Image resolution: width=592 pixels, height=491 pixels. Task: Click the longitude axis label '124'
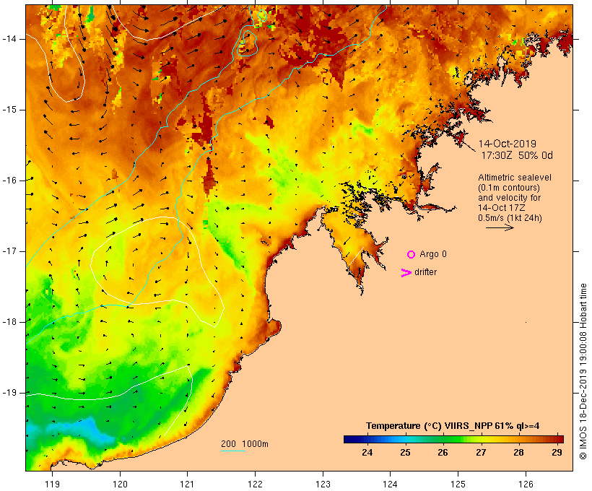point(391,484)
